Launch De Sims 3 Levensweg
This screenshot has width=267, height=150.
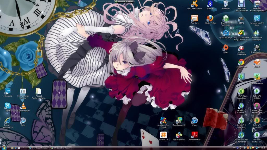(x=257, y=123)
